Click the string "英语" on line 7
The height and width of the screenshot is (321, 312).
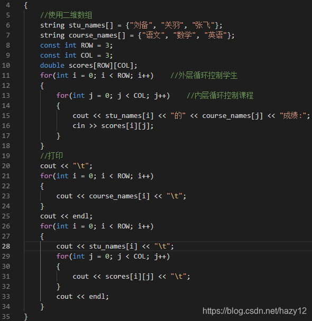216,35
